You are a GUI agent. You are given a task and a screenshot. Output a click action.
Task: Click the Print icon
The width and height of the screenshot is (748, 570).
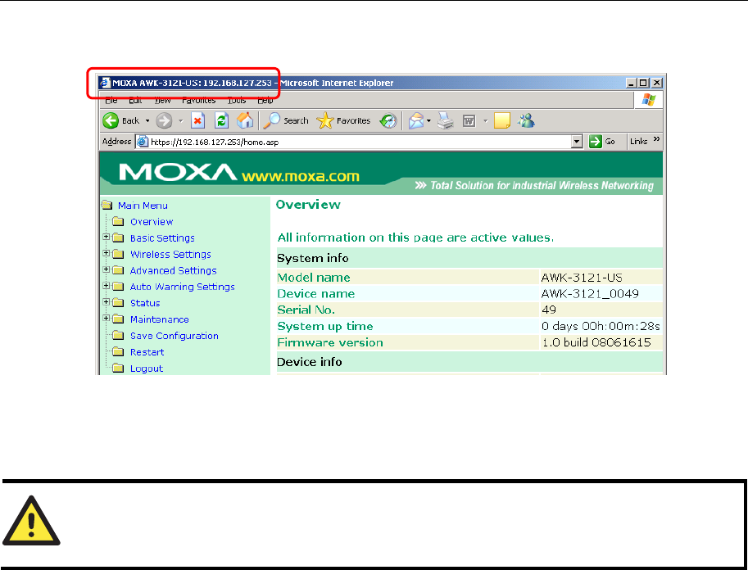tap(446, 120)
